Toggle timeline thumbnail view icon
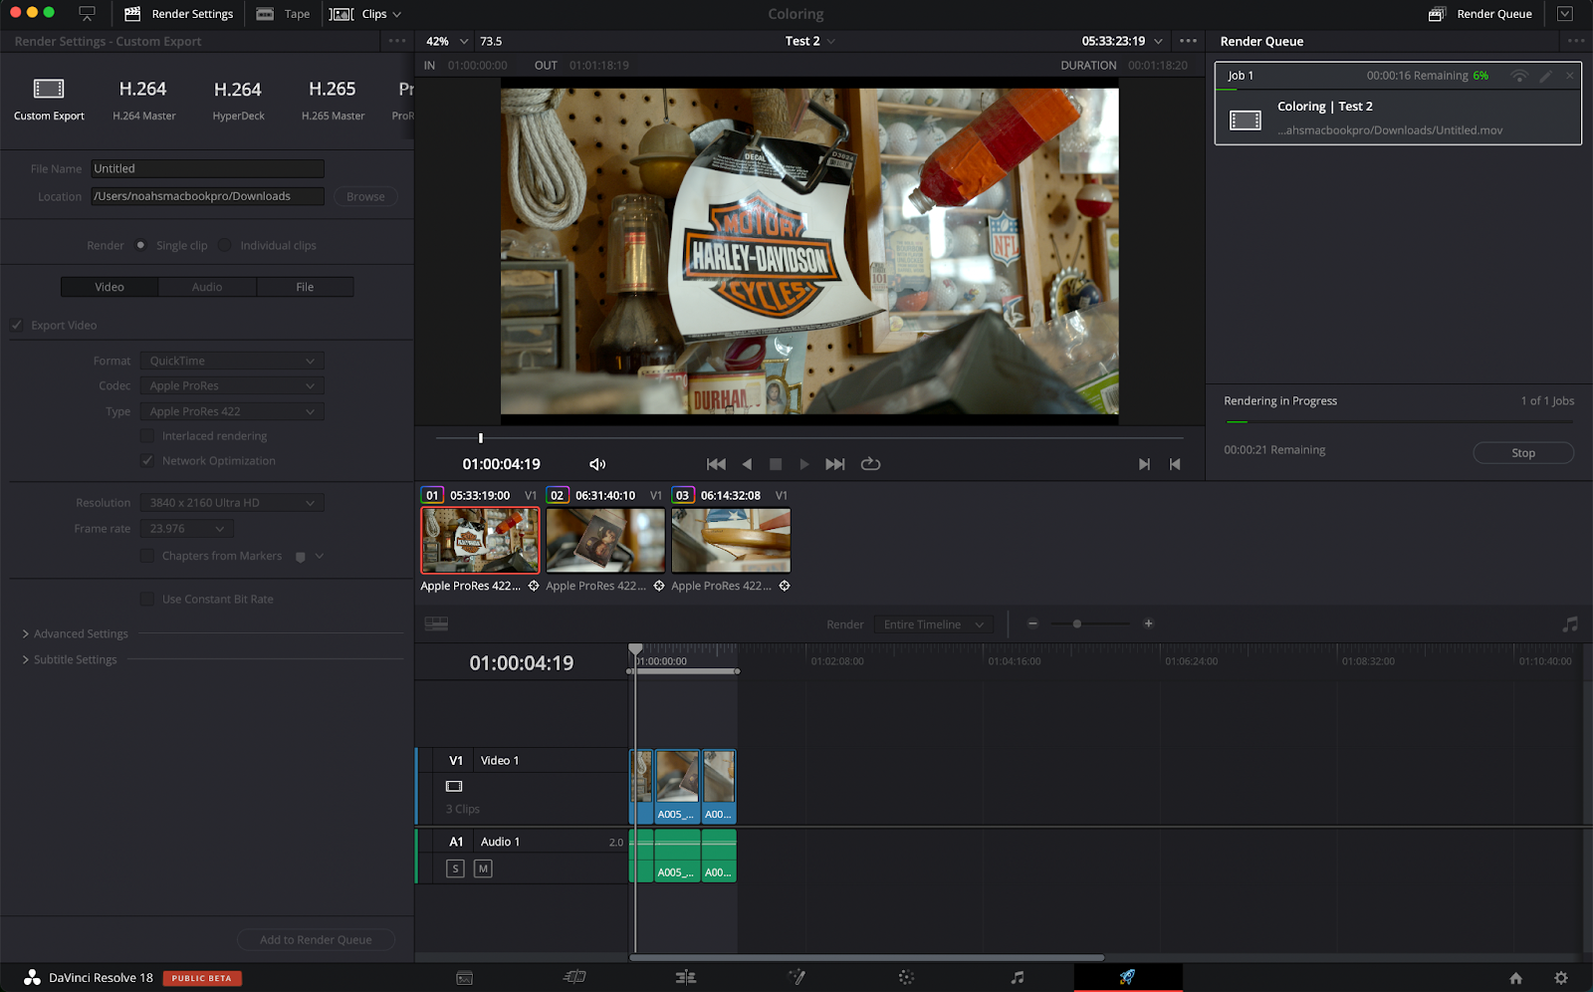This screenshot has width=1593, height=992. 436,623
